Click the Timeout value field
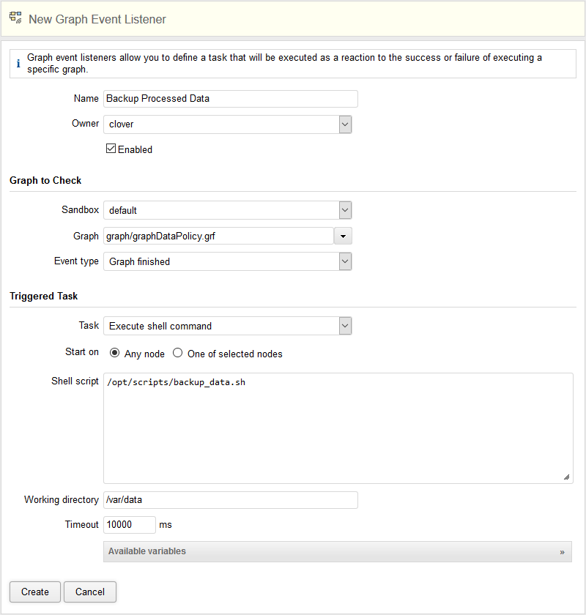 point(130,525)
